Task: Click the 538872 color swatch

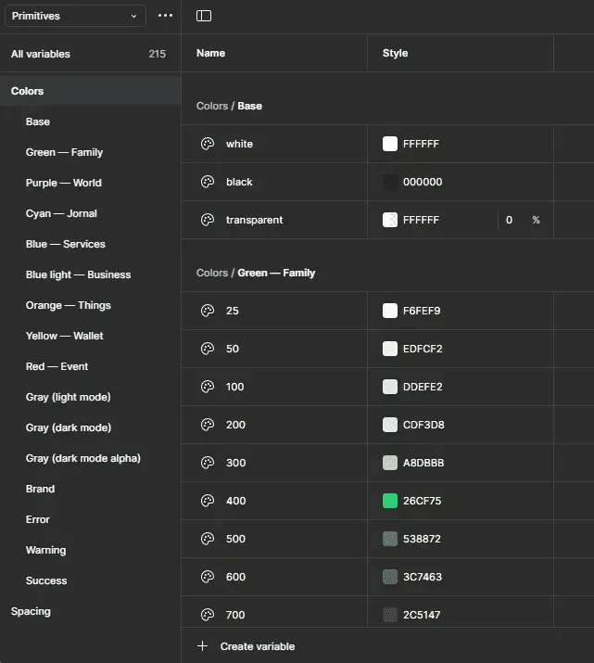Action: pos(390,539)
